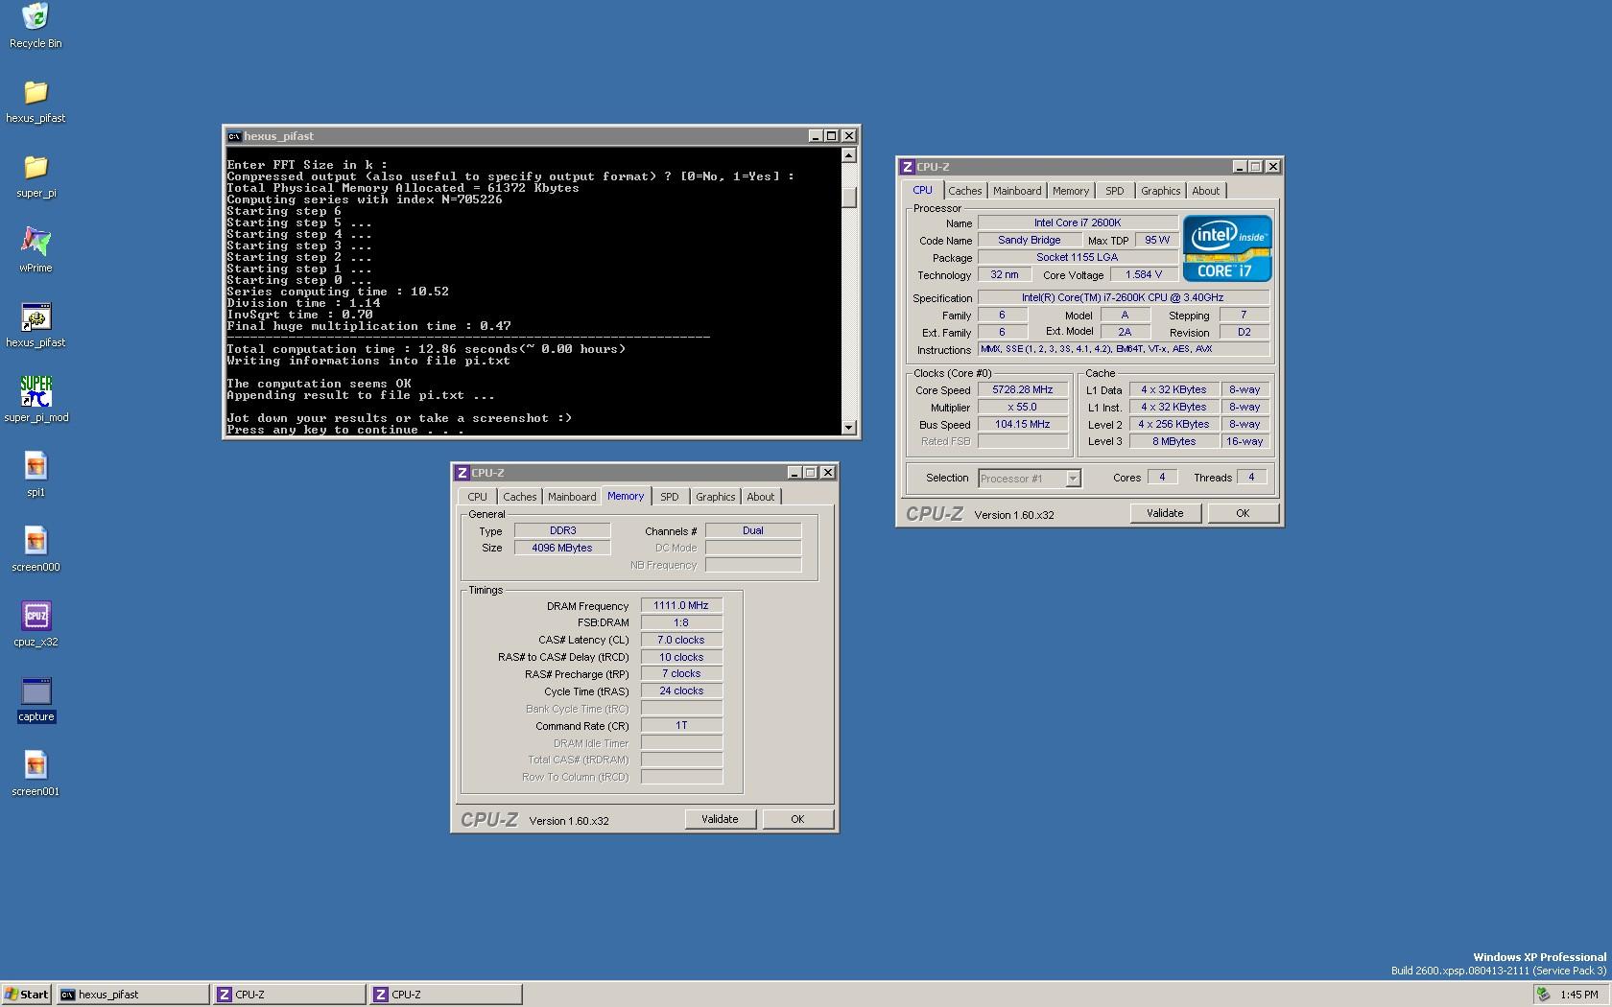Click the Code Name value Sandy Bridge

click(1030, 241)
